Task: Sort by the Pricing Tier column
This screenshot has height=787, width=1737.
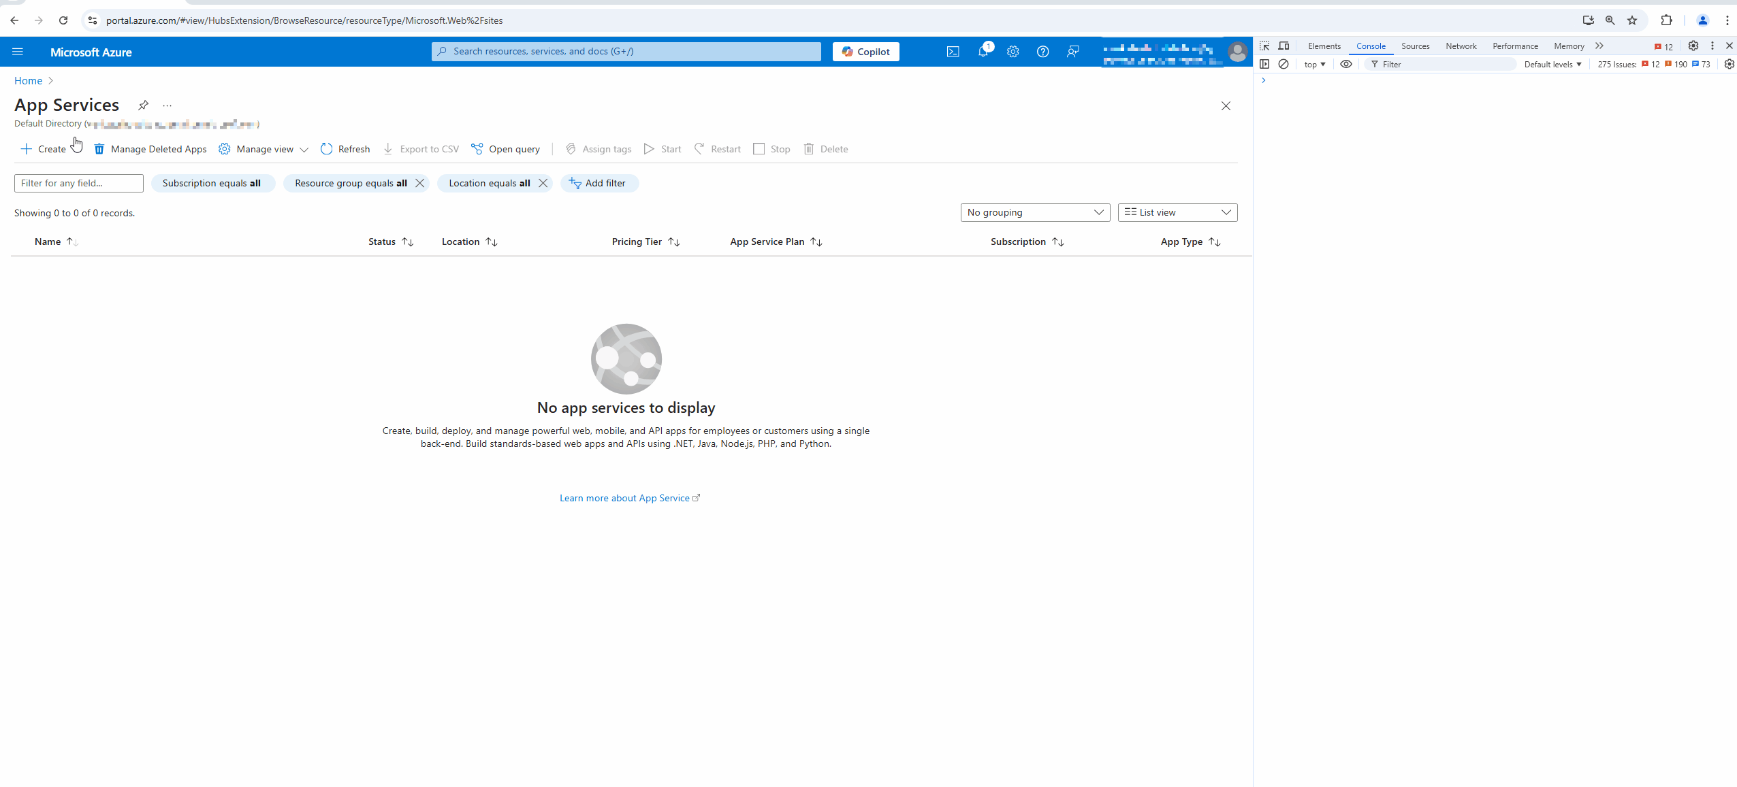Action: [646, 241]
